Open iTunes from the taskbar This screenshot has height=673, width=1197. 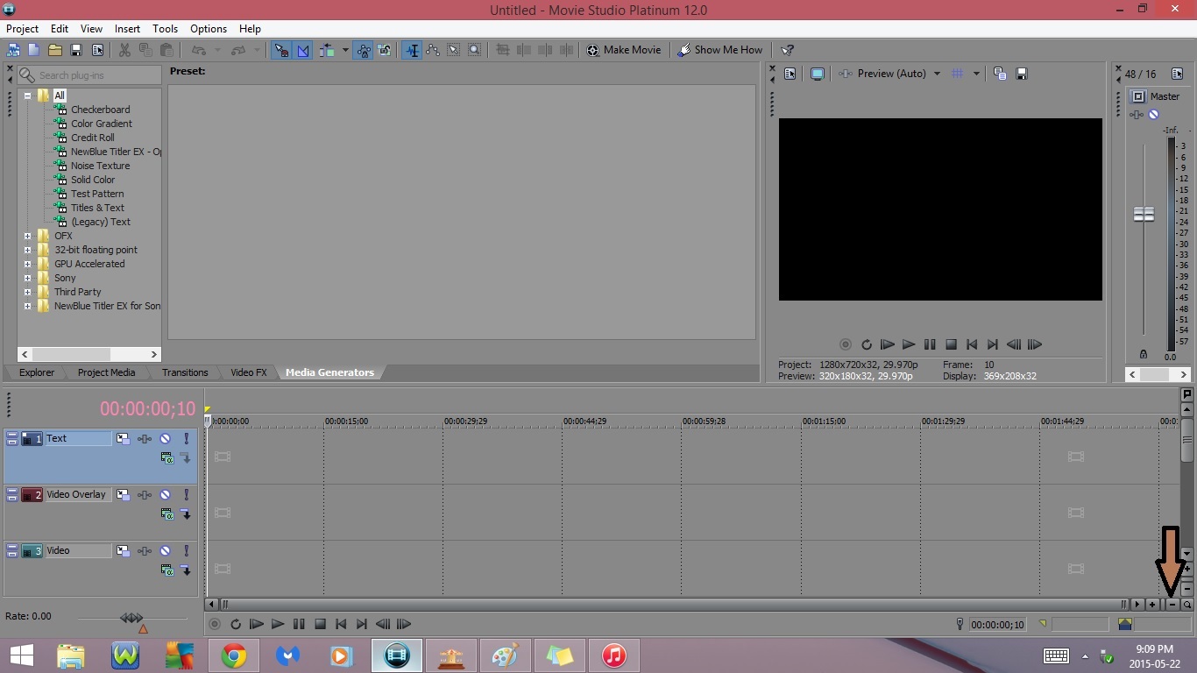[613, 655]
